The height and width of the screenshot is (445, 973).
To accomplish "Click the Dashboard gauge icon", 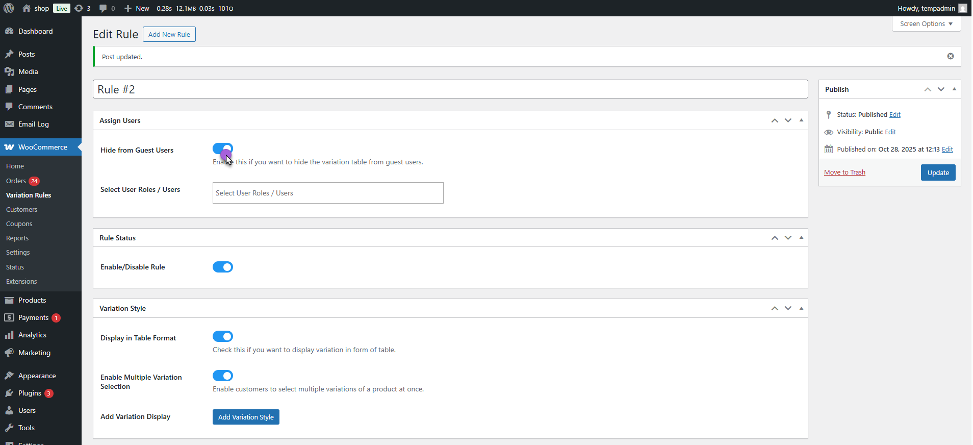I will point(9,31).
